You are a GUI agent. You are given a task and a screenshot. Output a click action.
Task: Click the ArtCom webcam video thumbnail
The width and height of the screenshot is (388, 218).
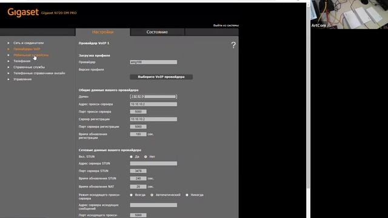pos(349,15)
